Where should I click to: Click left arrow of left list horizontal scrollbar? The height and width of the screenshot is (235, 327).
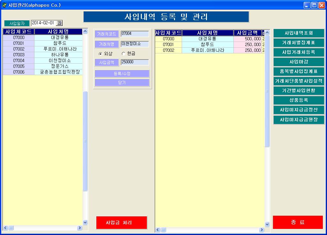tap(5, 228)
